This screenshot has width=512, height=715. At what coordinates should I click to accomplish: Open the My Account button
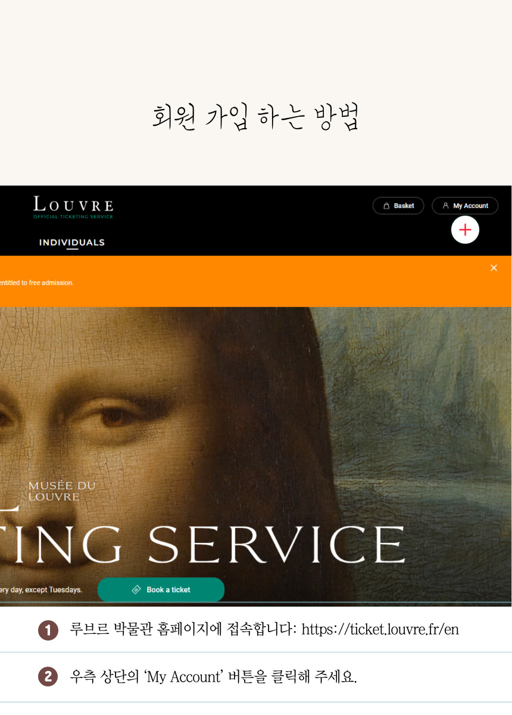[x=465, y=206]
